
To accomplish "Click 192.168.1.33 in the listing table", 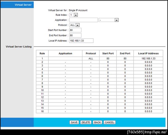I will coord(148,58).
